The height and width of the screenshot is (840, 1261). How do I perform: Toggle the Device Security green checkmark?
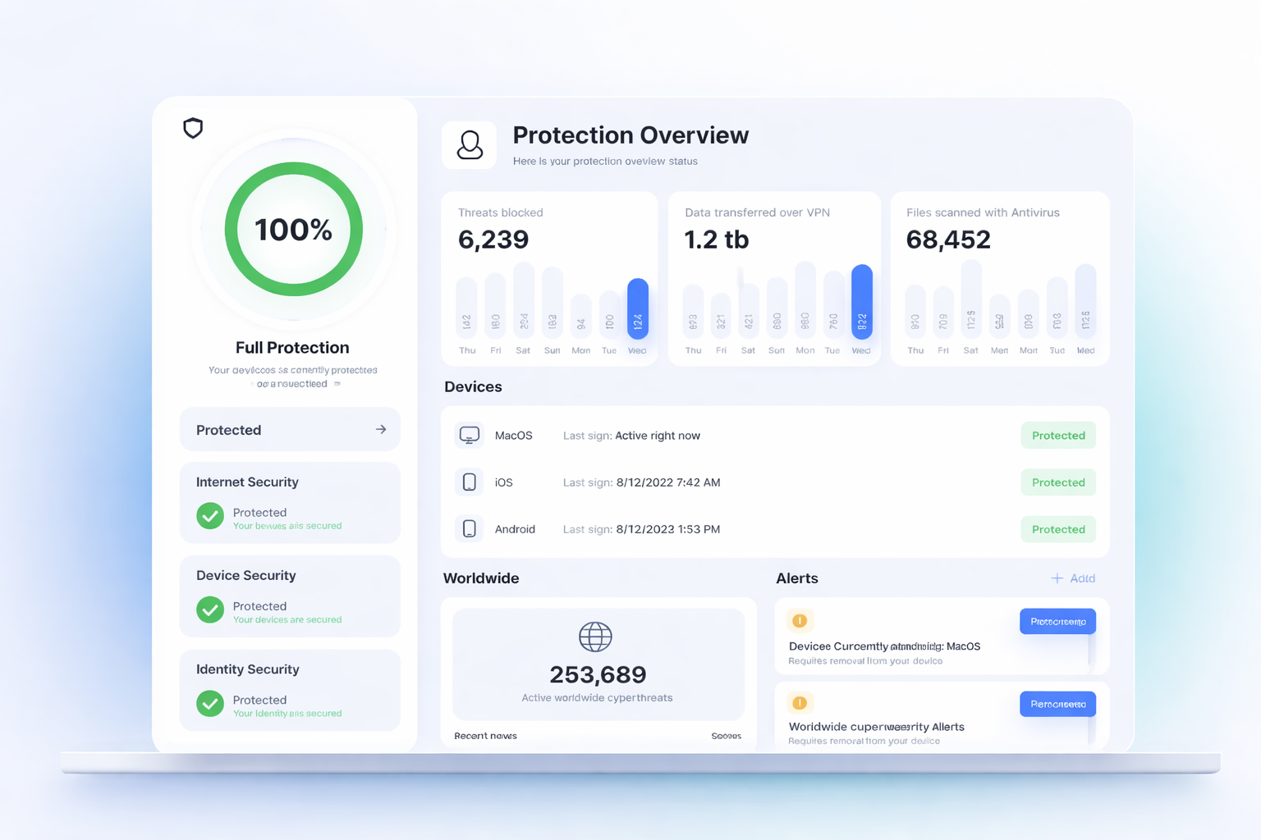point(210,609)
